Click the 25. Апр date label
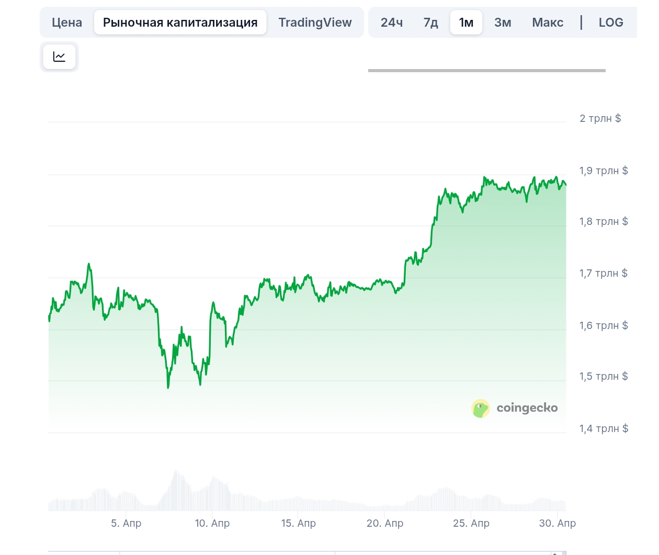 (471, 523)
